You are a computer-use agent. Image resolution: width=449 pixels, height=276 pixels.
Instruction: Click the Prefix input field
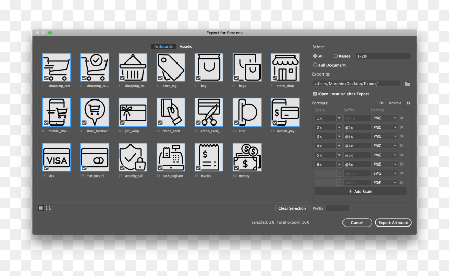coord(338,208)
